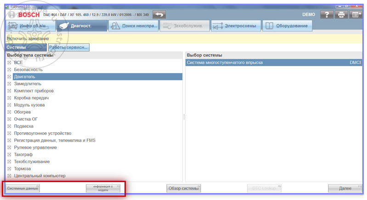
Task: Toggle the Коробка передач checkbox
Action: 9,98
